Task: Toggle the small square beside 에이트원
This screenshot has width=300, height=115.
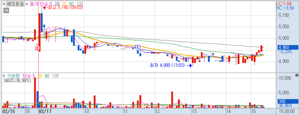Action: tap(4, 4)
